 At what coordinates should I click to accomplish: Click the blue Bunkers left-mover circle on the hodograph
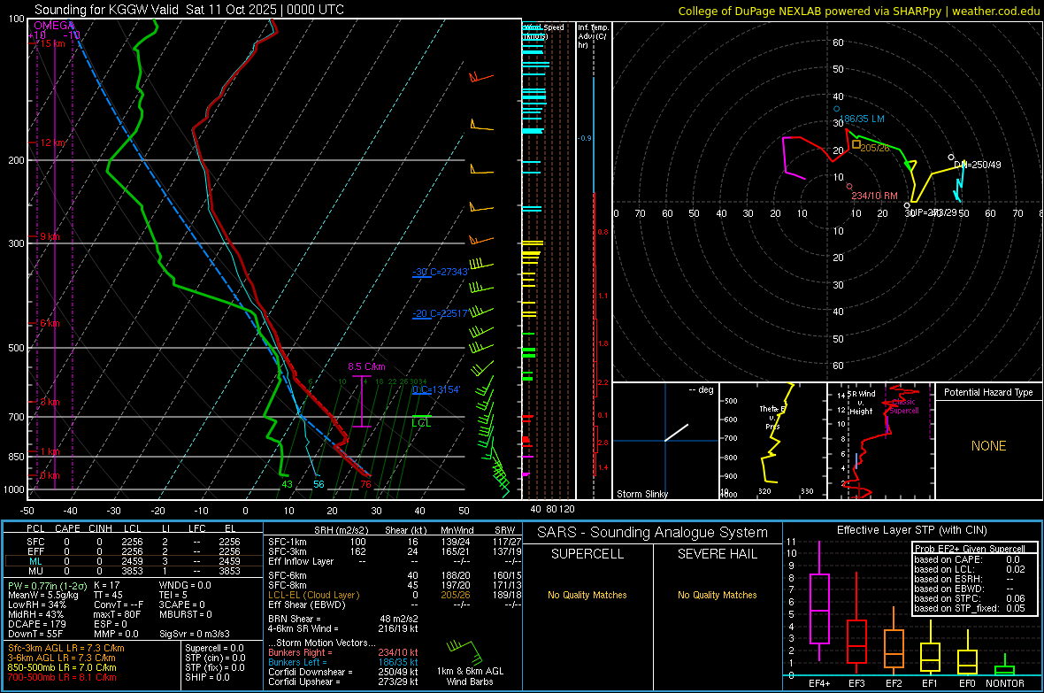point(837,109)
